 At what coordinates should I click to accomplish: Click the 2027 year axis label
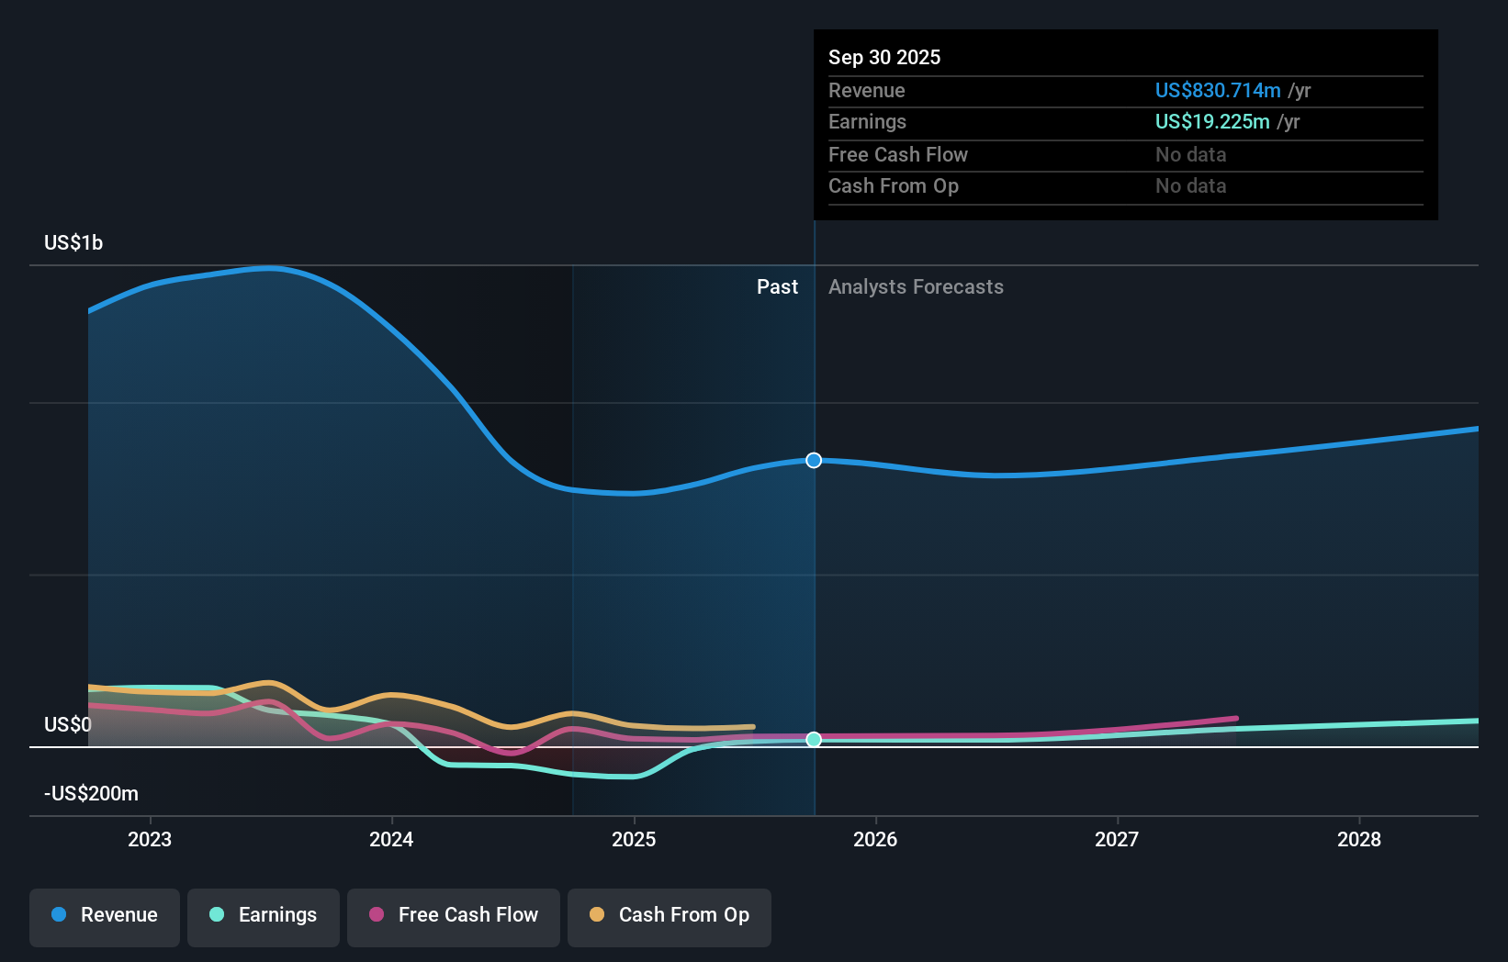point(1117,839)
